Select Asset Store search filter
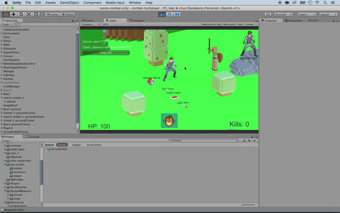Image resolution: width=340 pixels, height=213 pixels. click(x=94, y=145)
